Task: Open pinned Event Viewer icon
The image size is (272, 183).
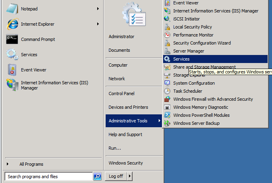Action: tap(12, 70)
